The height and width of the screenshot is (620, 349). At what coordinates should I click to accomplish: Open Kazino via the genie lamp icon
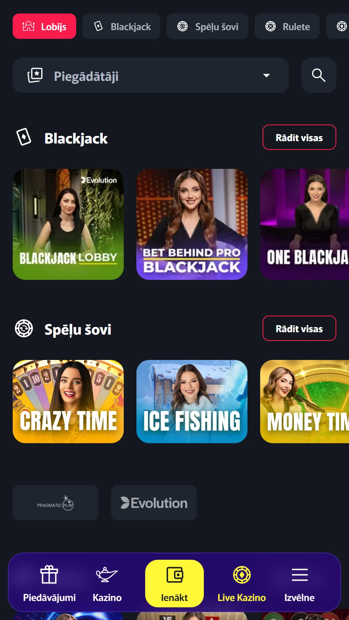[107, 574]
